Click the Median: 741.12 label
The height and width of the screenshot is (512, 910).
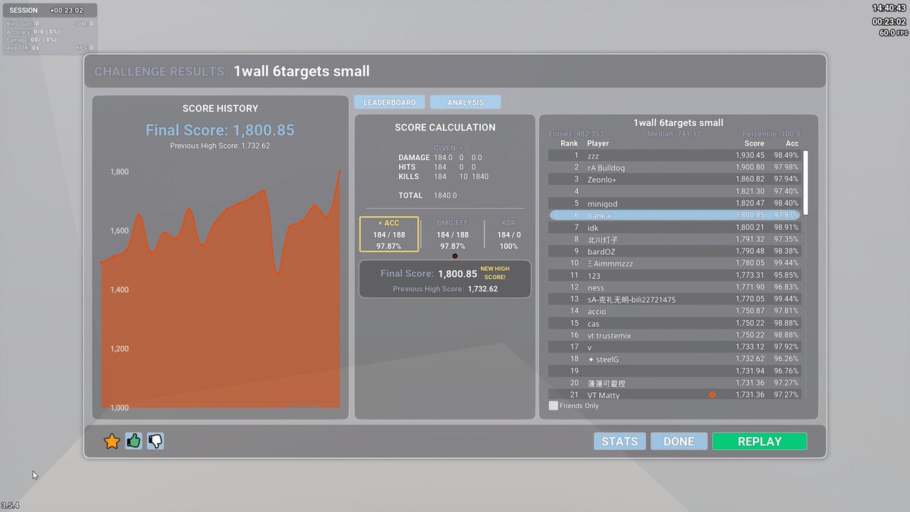click(673, 134)
